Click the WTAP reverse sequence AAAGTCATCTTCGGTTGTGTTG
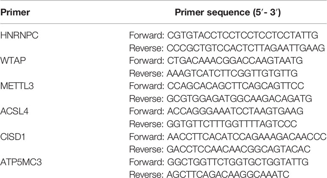The image size is (327, 178). [x=232, y=73]
